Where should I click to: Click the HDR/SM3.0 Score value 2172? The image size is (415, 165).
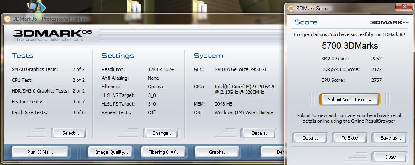coord(377,69)
